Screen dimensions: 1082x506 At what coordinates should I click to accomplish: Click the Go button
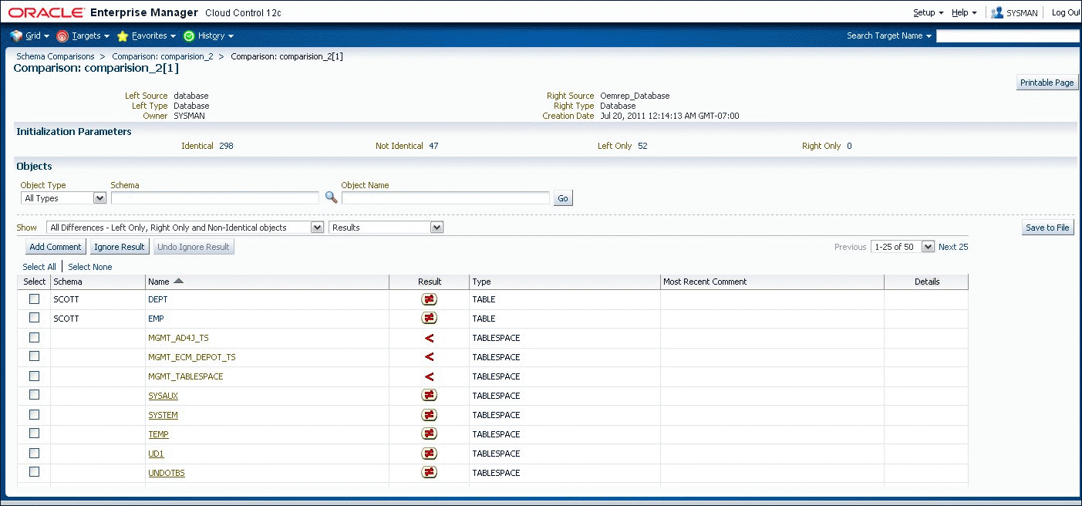[x=563, y=198]
